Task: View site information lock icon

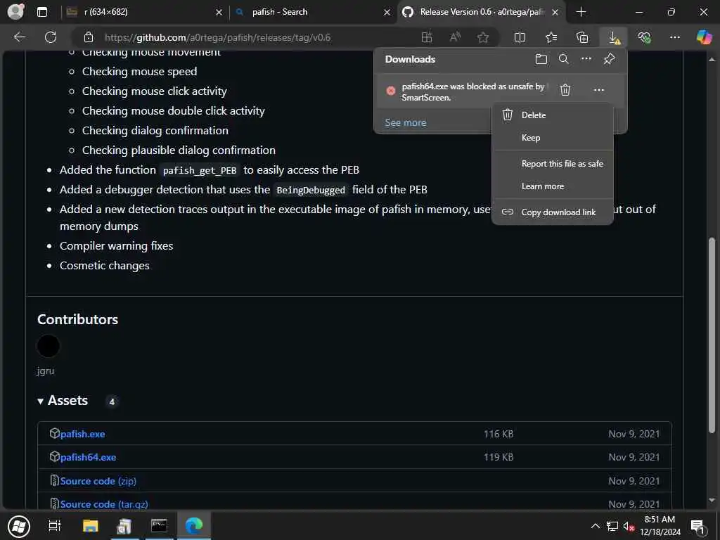Action: click(89, 37)
